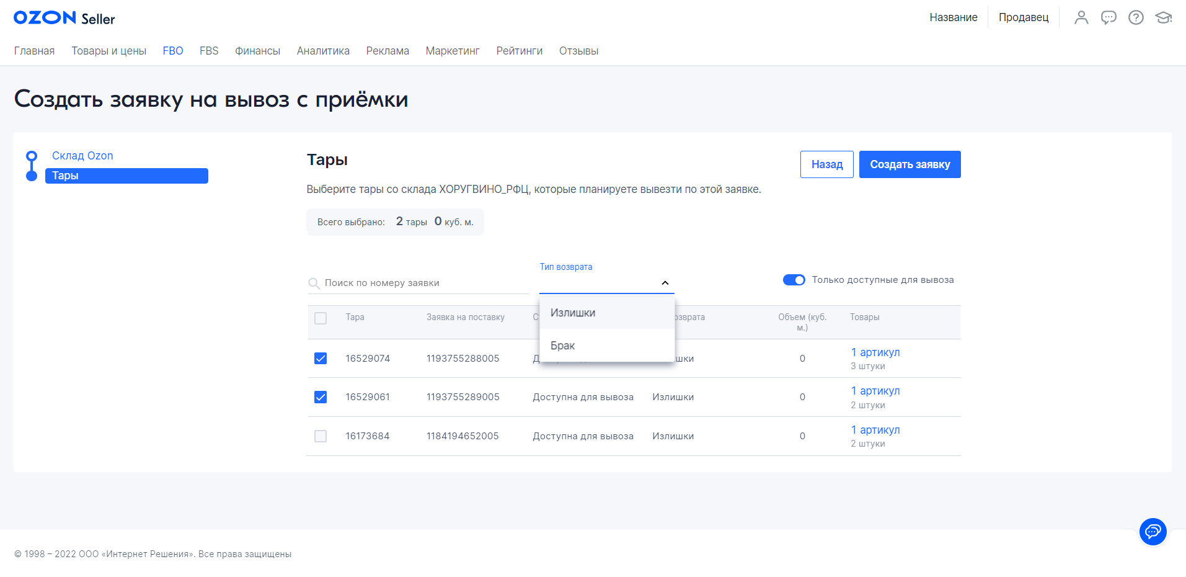Go to the 'Склад Ozon' step
This screenshot has height=577, width=1186.
(x=82, y=156)
